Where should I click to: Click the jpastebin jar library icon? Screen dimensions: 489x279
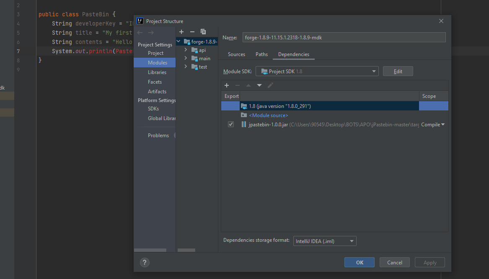[244, 125]
